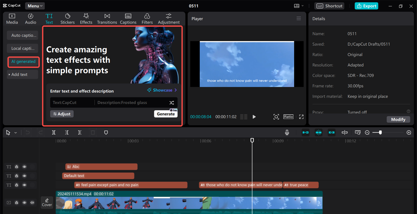Start voiceover recording with microphone icon

click(287, 132)
